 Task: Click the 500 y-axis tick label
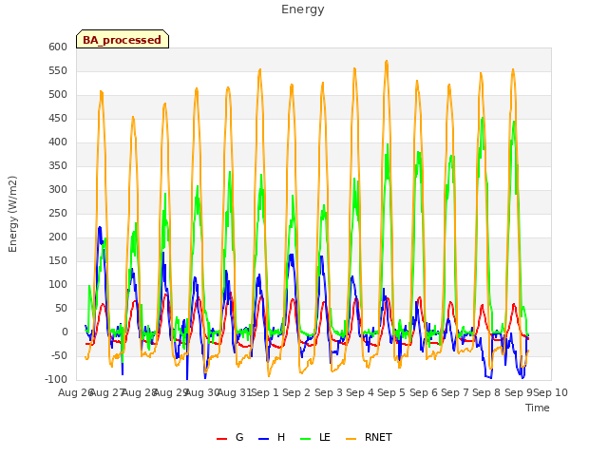(x=58, y=95)
